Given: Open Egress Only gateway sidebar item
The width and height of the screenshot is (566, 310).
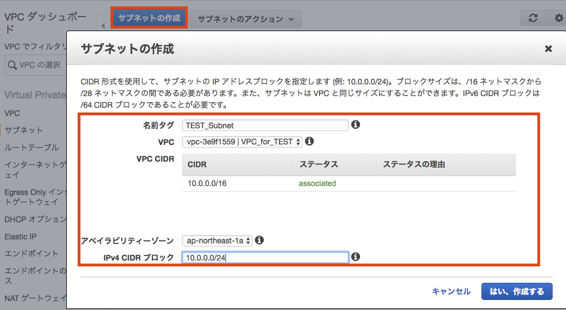Looking at the screenshot, I should pyautogui.click(x=36, y=197).
